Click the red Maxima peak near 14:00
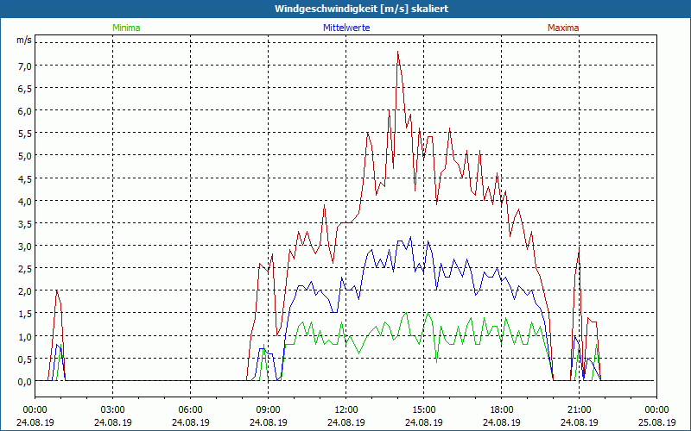 point(397,52)
